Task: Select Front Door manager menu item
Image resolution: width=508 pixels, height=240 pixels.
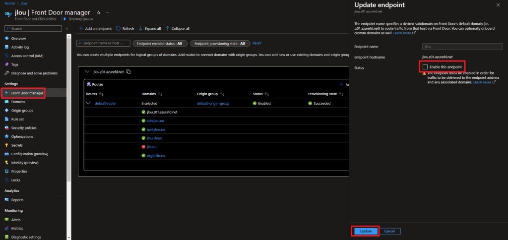Action: (x=27, y=93)
